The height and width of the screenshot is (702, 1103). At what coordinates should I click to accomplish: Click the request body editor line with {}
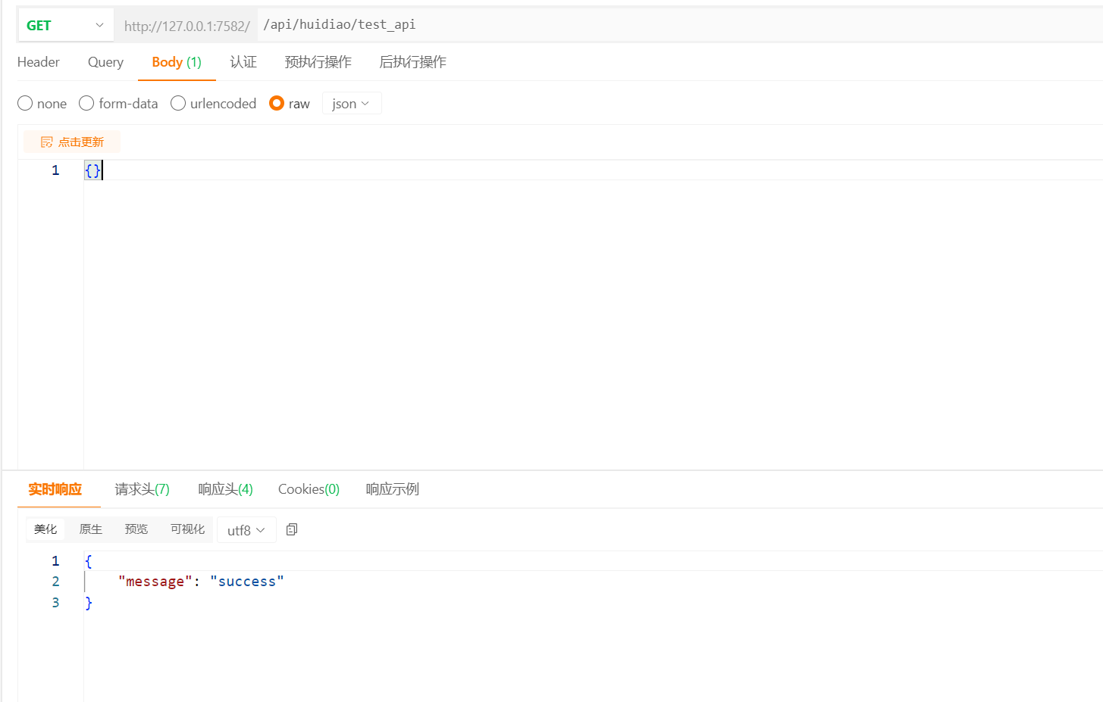pos(593,170)
